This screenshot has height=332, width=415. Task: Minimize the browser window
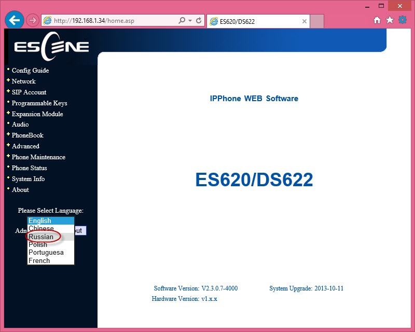(367, 6)
